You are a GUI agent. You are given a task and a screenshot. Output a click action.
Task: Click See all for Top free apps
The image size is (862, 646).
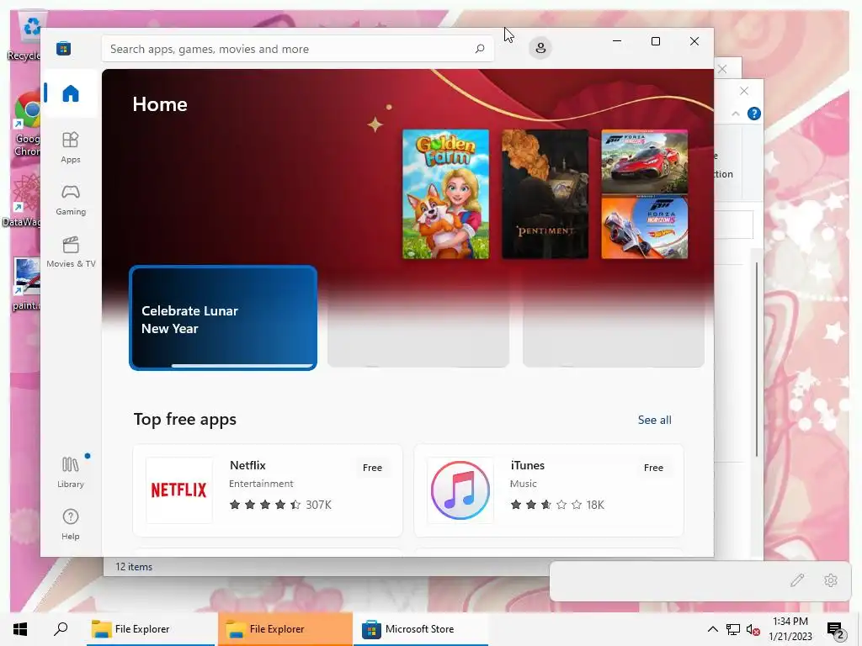654,420
